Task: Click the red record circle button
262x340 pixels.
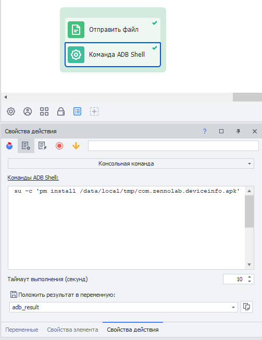Action: 59,146
